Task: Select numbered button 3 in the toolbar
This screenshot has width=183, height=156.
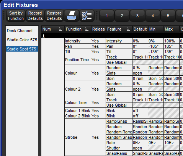Action: [x=137, y=16]
